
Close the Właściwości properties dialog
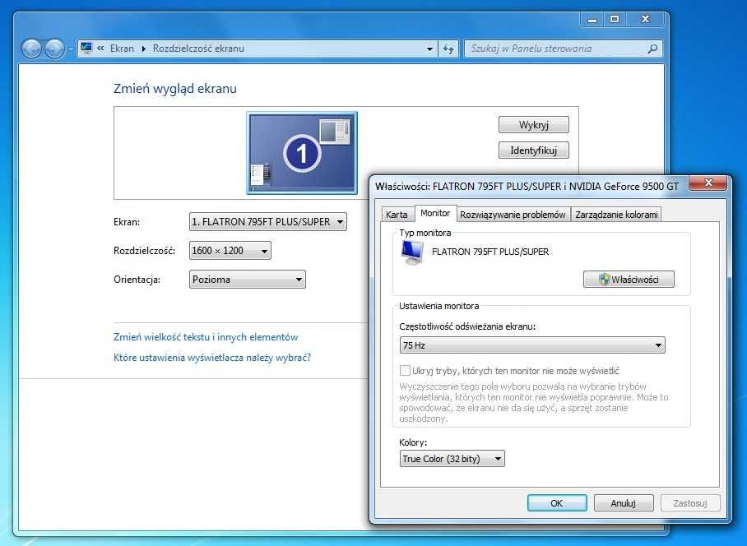[708, 183]
